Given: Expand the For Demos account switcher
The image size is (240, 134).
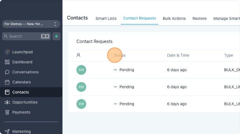Looking at the screenshot, I should tap(31, 24).
